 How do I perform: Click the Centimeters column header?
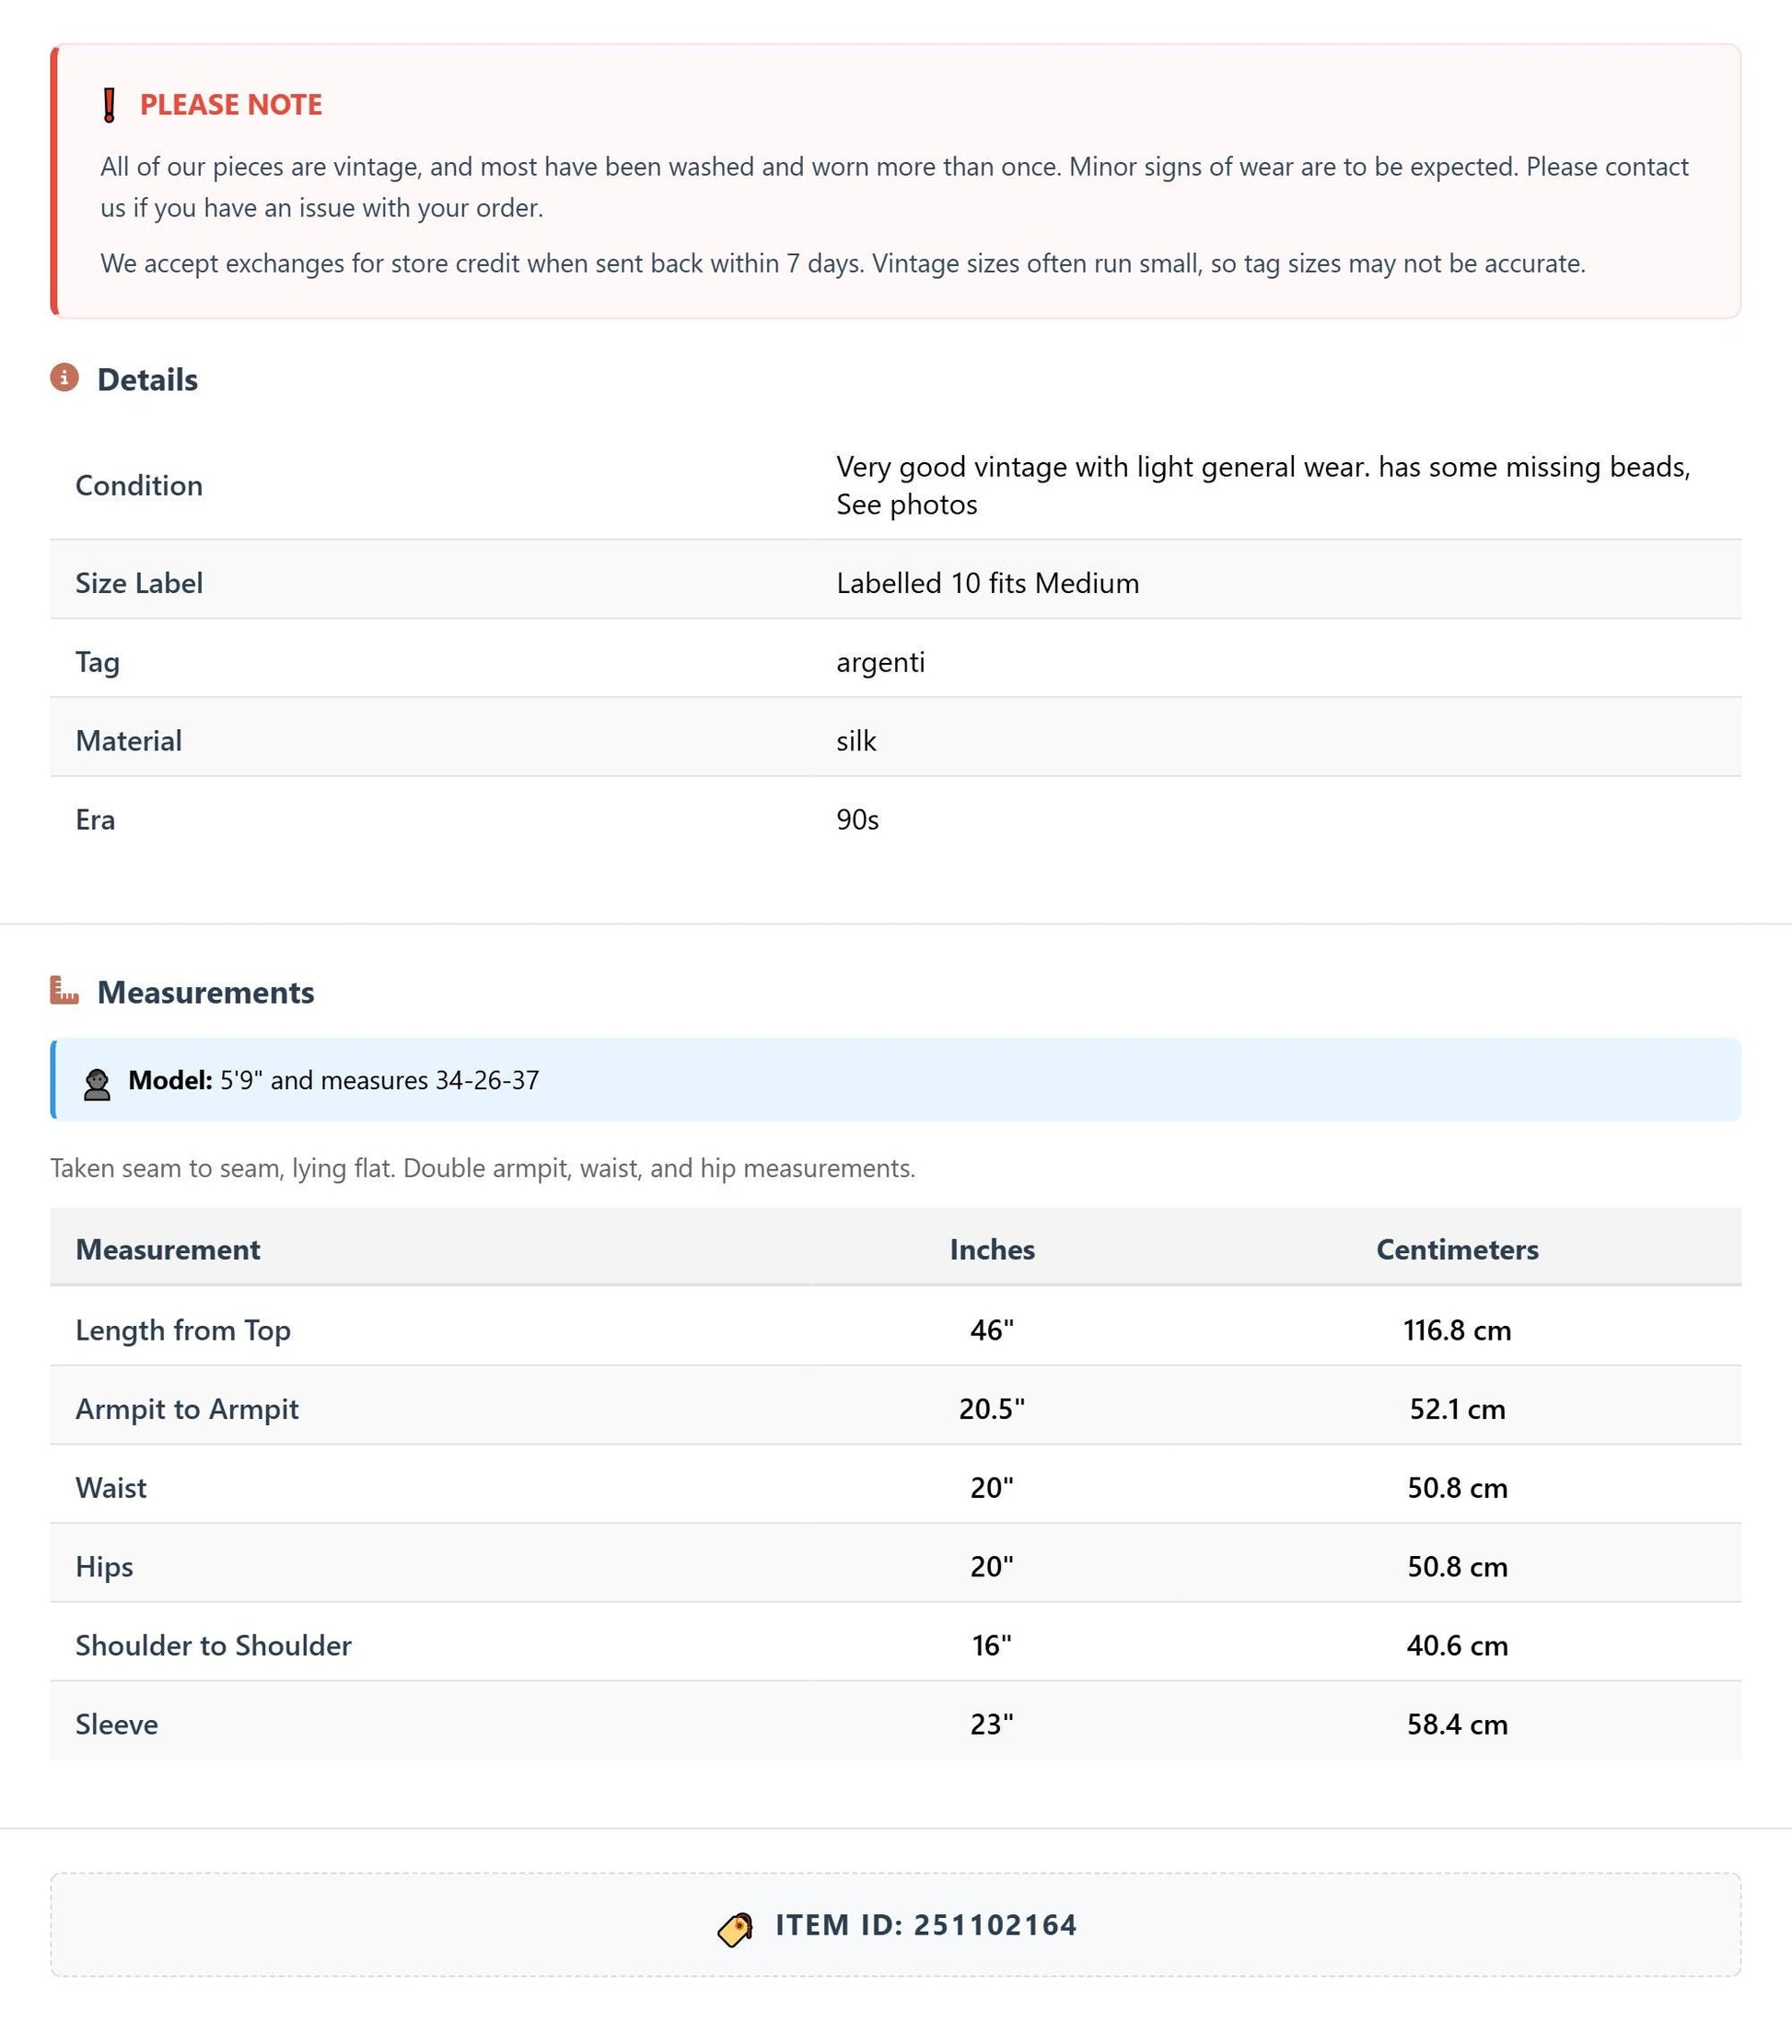click(1457, 1249)
